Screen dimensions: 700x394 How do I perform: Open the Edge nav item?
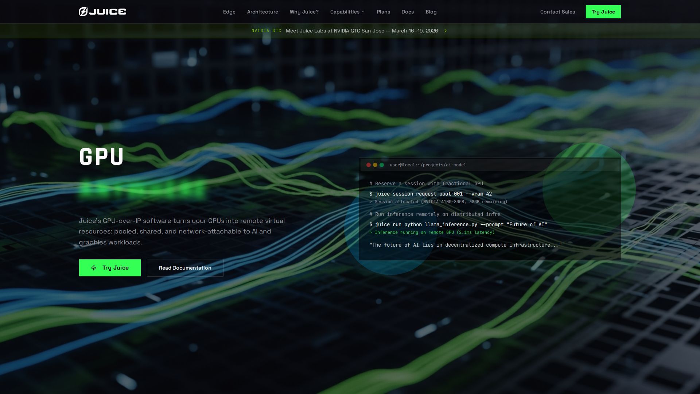coord(229,12)
